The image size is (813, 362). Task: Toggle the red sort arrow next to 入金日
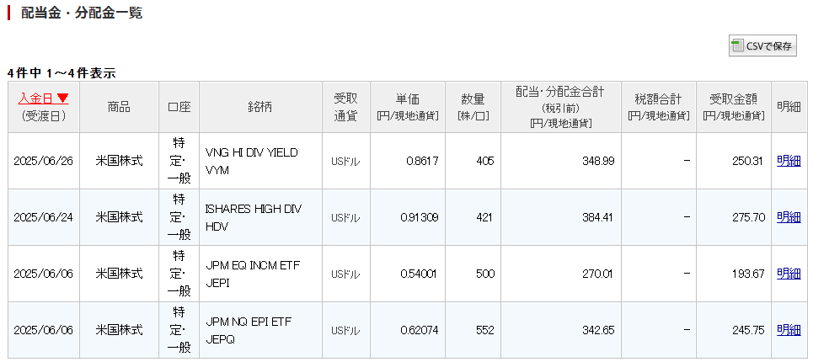coord(62,98)
